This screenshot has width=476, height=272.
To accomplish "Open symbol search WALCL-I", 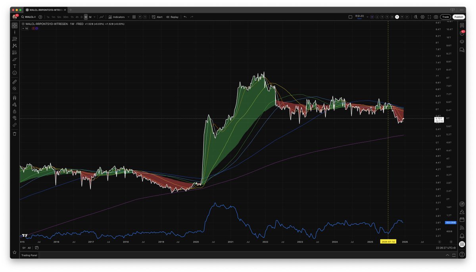I will click(x=29, y=17).
